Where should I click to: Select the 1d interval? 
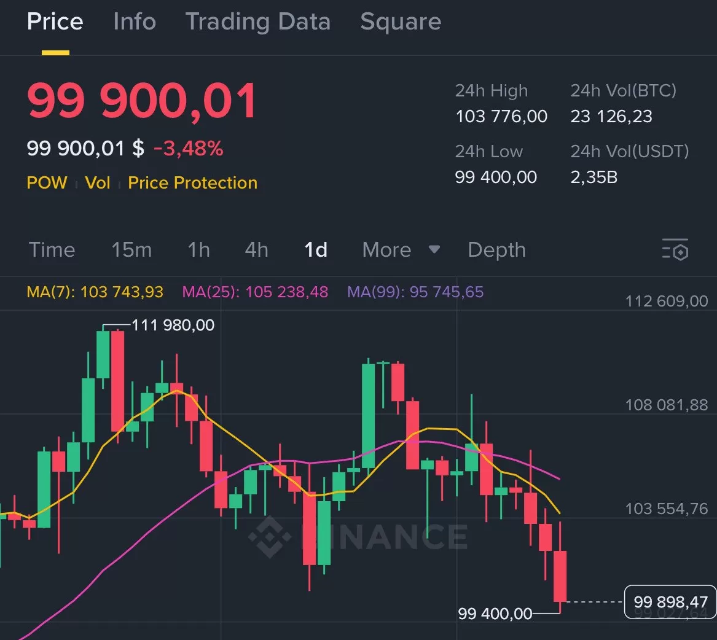click(316, 250)
